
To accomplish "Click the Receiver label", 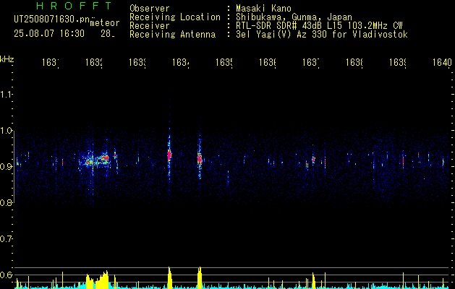I will (x=150, y=26).
